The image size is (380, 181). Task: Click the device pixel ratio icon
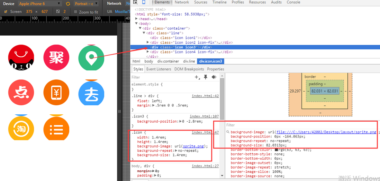[x=58, y=12]
